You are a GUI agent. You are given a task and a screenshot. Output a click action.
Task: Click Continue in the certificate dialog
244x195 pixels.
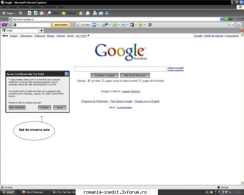(x=45, y=107)
